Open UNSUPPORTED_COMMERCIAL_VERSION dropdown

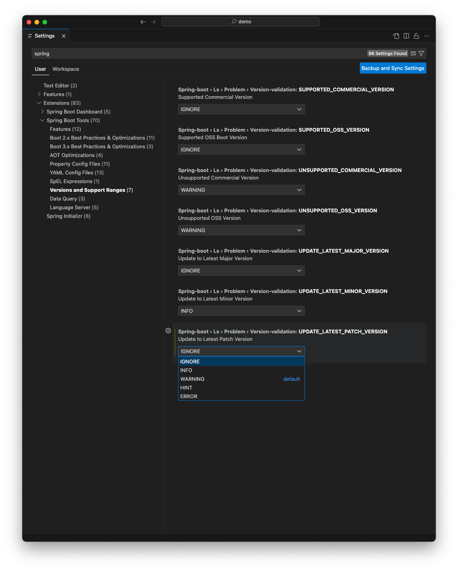[x=241, y=190]
